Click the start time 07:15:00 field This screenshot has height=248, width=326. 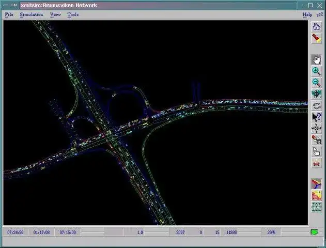[x=68, y=232]
